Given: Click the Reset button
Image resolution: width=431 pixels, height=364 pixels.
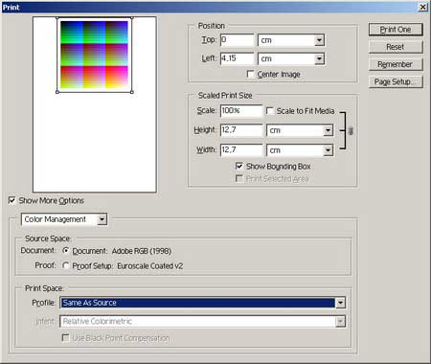Looking at the screenshot, I should point(396,47).
